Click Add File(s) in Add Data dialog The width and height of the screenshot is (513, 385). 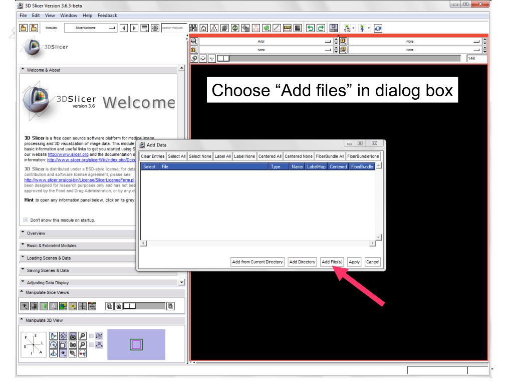tap(332, 262)
